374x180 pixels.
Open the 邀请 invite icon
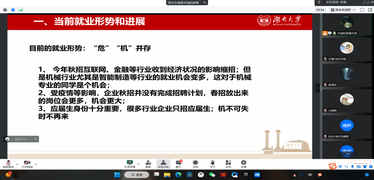click(148, 163)
